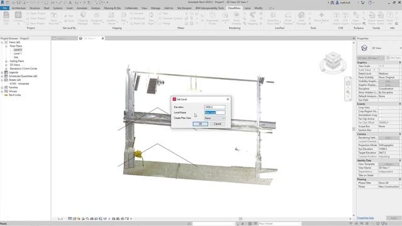
Task: Click the Open Project ribbon button
Action: 36,13
